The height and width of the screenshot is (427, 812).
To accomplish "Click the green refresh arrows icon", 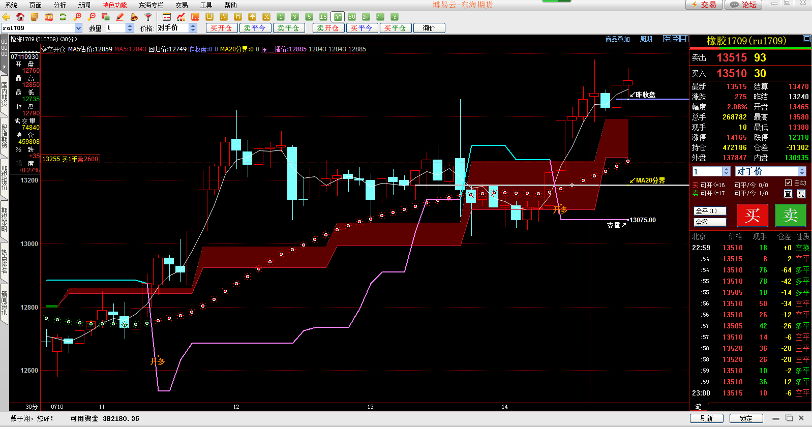I will click(x=63, y=17).
